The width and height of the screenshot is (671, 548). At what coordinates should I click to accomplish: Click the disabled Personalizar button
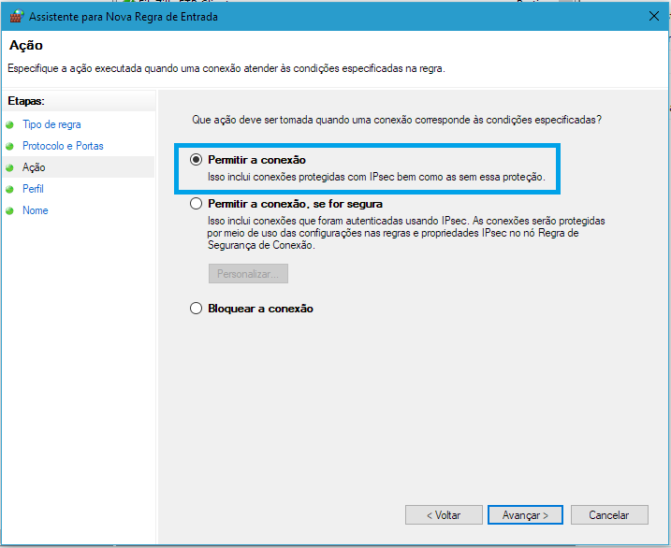coord(248,274)
